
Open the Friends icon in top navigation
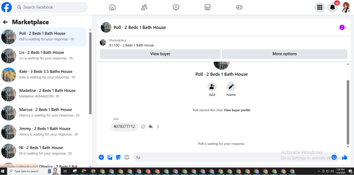click(144, 7)
